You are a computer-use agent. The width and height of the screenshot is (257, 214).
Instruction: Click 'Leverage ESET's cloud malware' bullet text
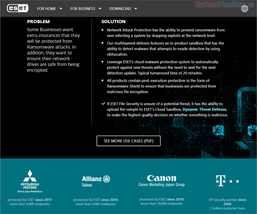pyautogui.click(x=163, y=67)
